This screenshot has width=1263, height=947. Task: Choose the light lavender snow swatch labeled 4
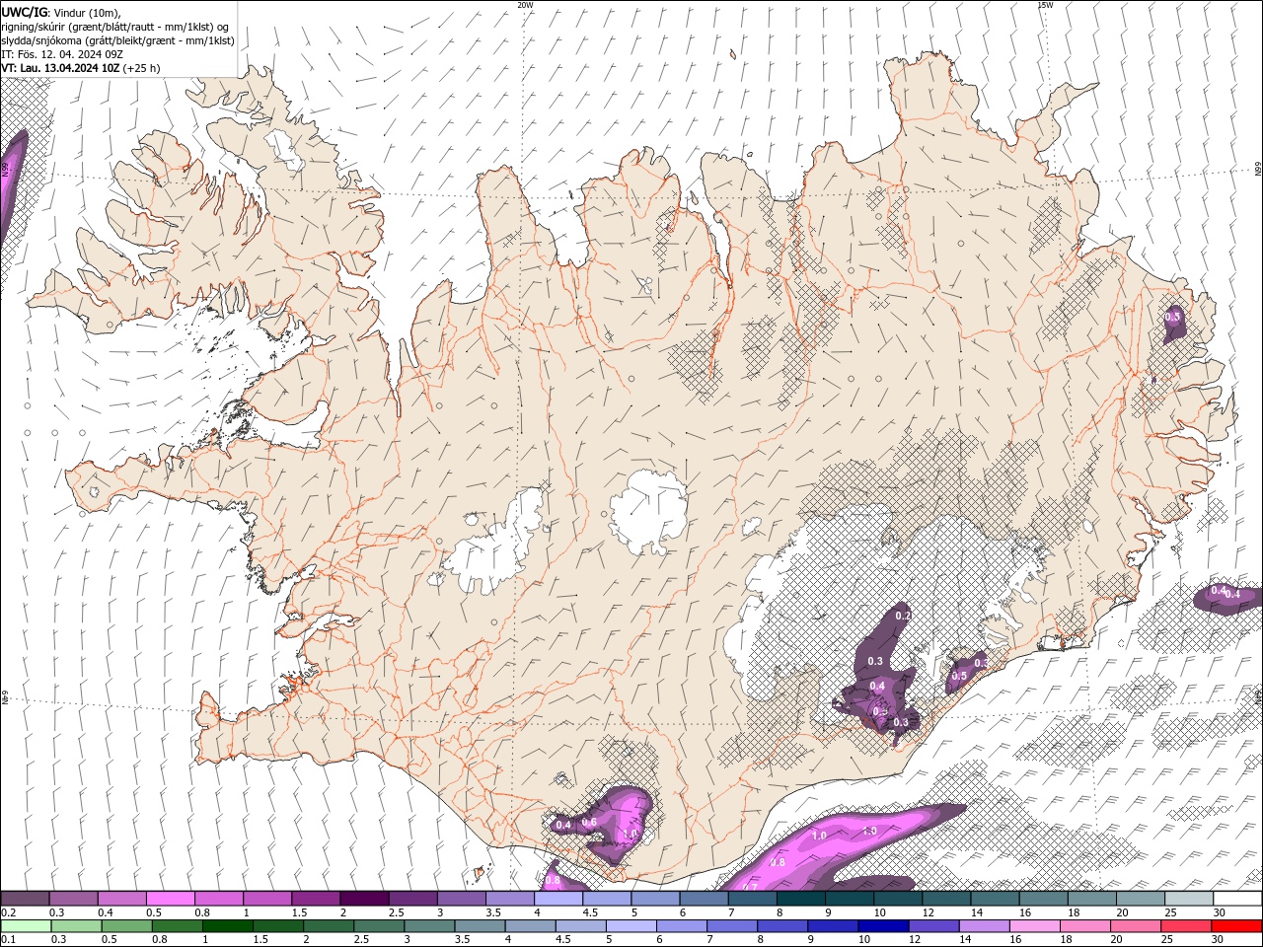pyautogui.click(x=558, y=899)
